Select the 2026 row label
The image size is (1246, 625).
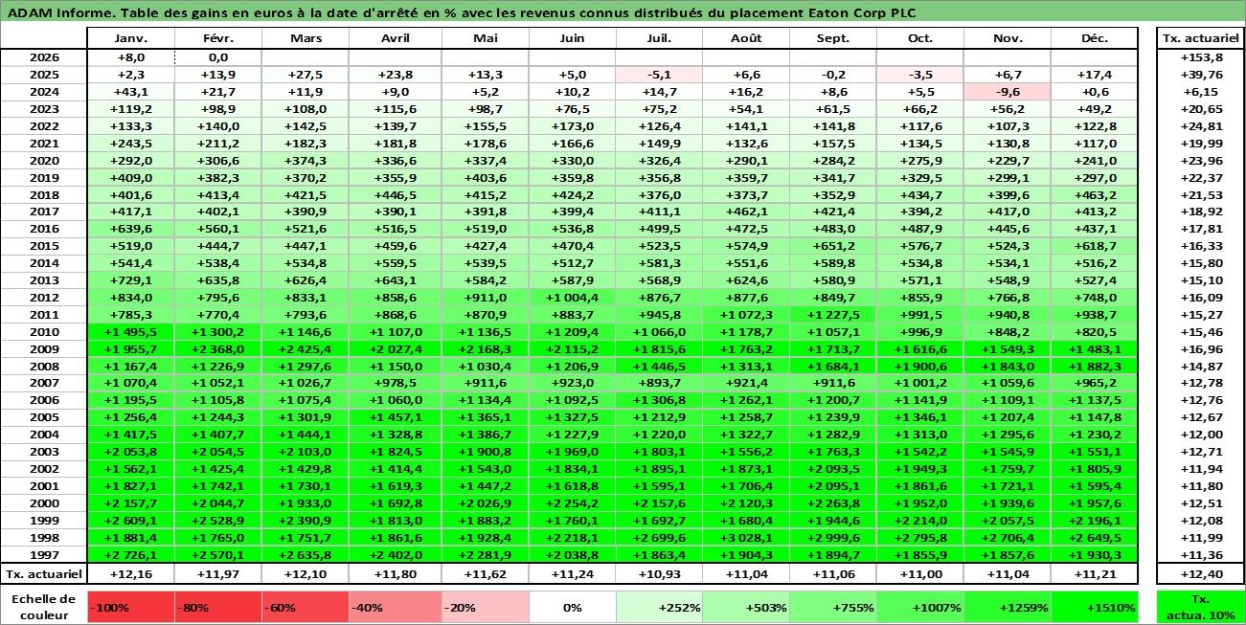point(43,56)
